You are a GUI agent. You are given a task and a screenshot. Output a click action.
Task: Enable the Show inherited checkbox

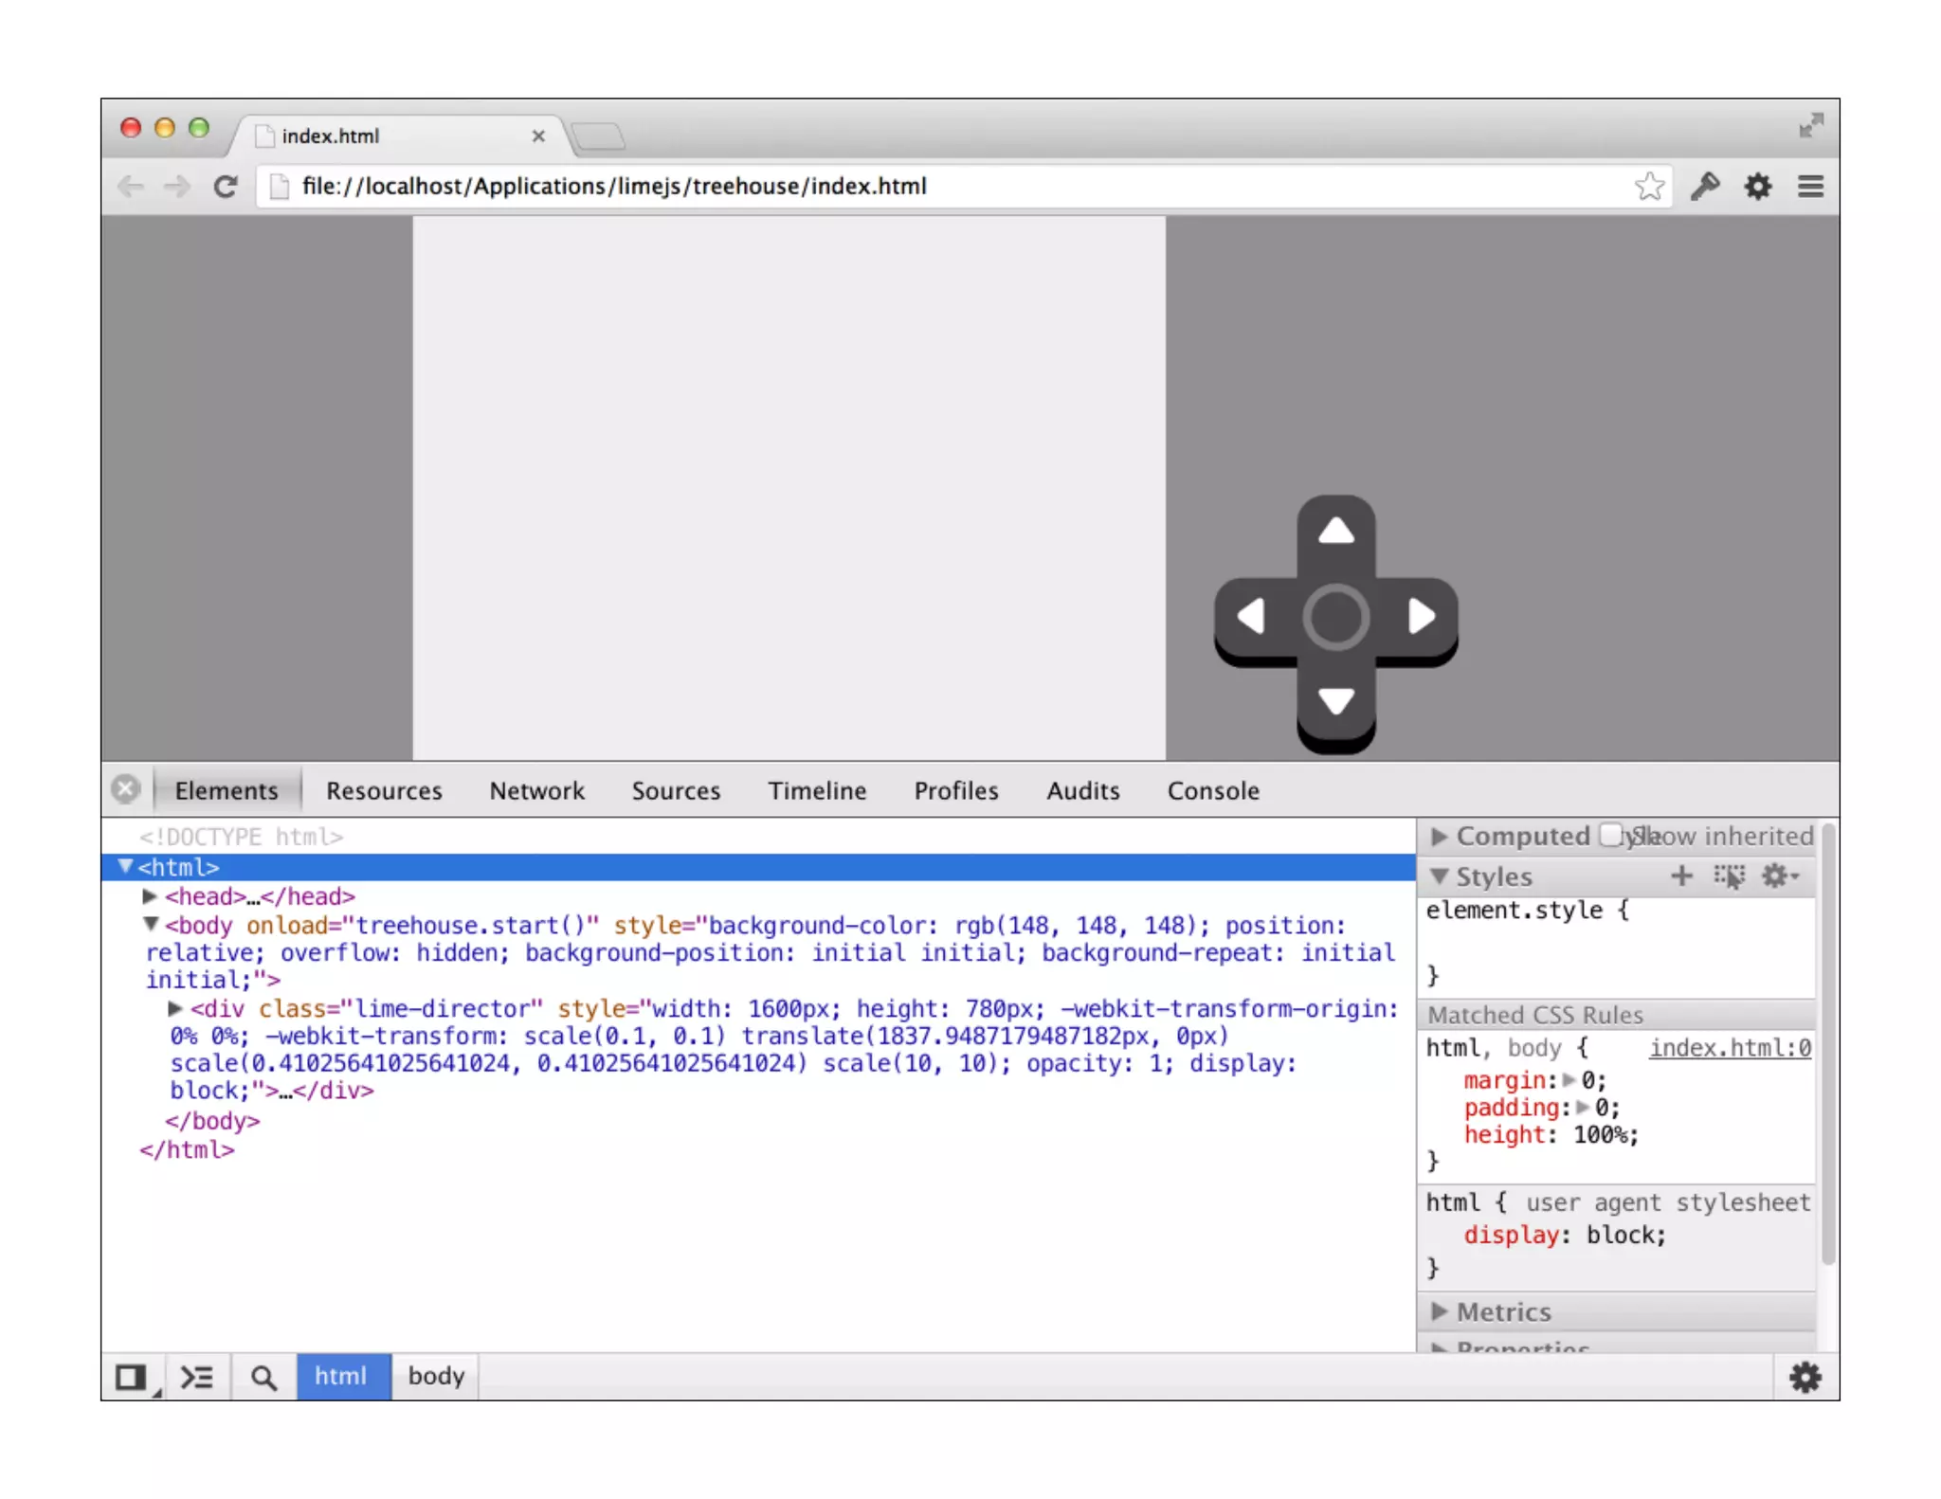click(x=1611, y=835)
